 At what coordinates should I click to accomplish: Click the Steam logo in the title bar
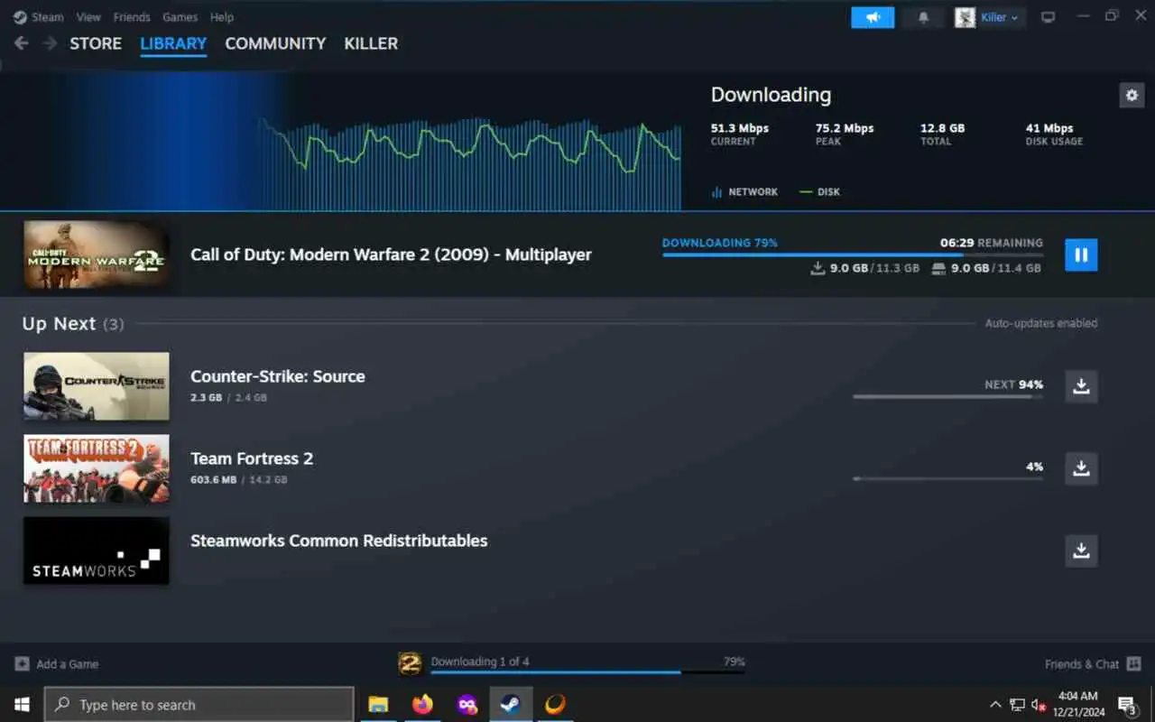[x=20, y=17]
